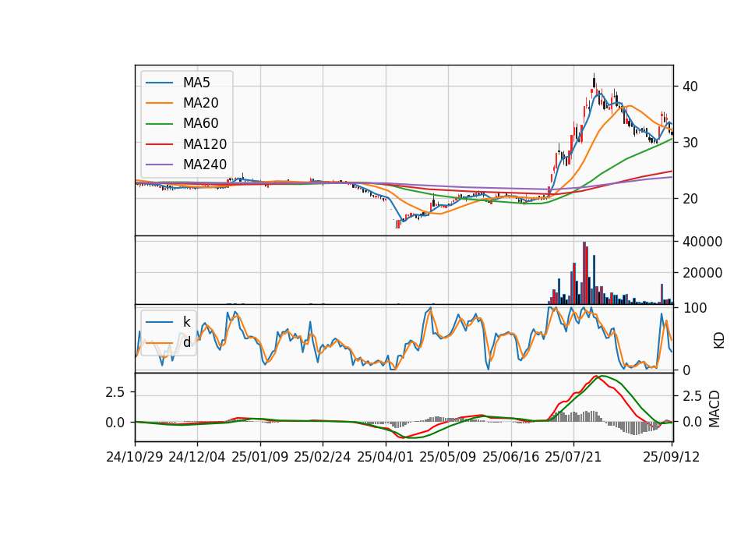Click the MA120 legend label
The width and height of the screenshot is (748, 538).
(x=205, y=144)
